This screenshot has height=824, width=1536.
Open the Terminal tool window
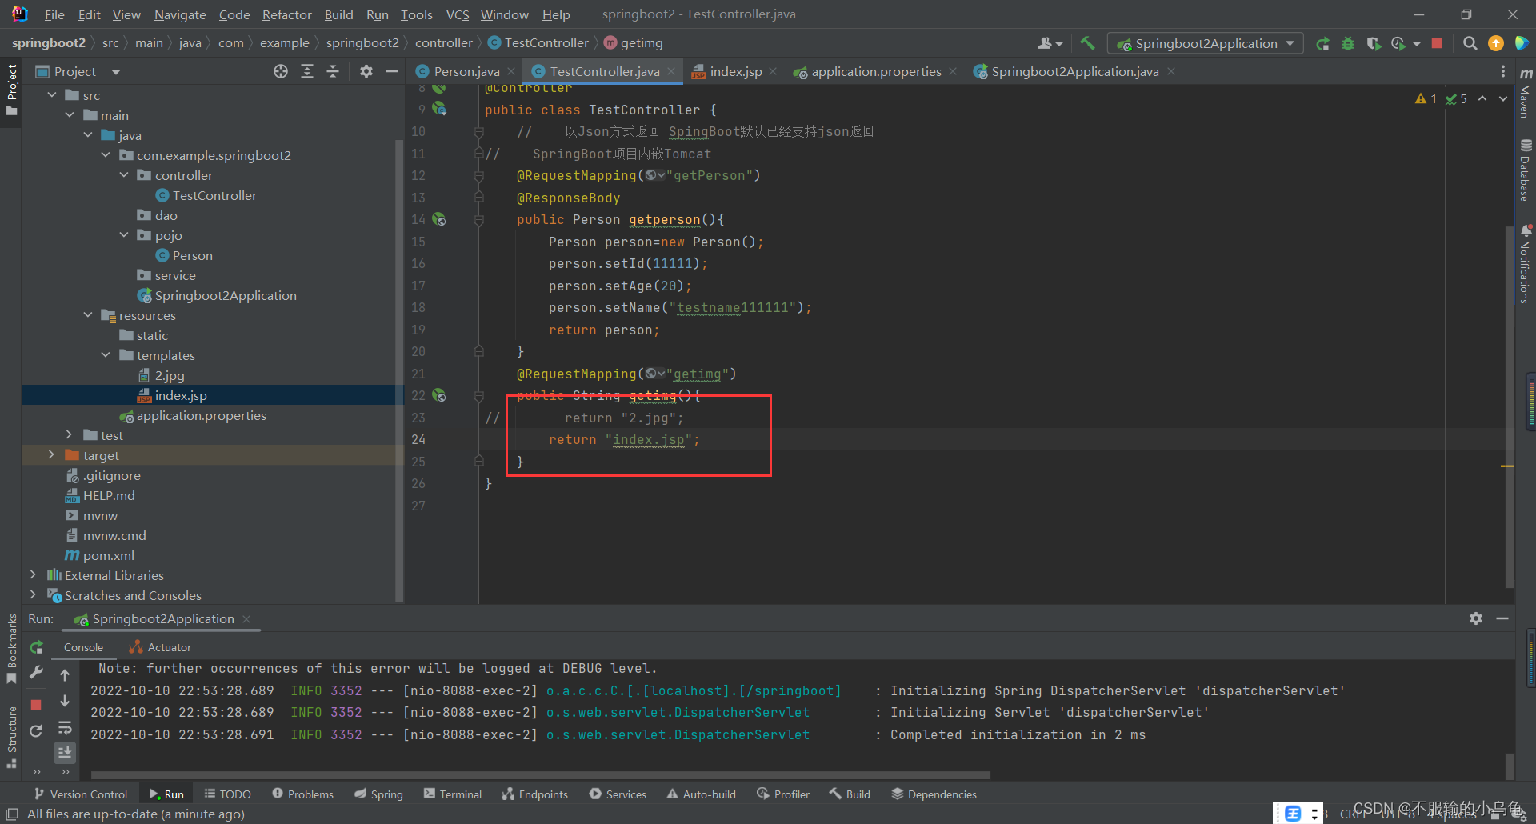(x=453, y=794)
